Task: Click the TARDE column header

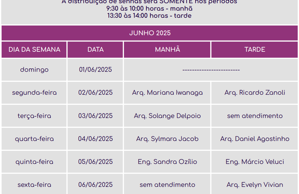Action: point(255,49)
